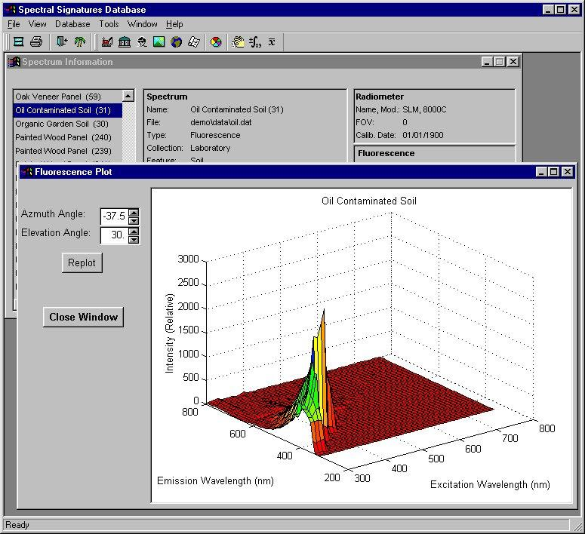This screenshot has width=585, height=534.
Task: Open the Database menu
Action: coord(72,24)
